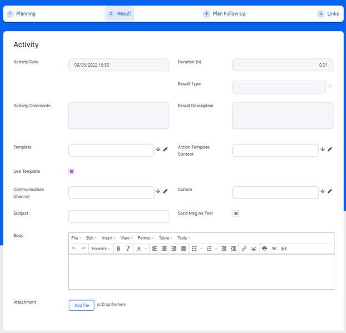Toggle the Use Template checkbox
The width and height of the screenshot is (346, 333).
[72, 171]
